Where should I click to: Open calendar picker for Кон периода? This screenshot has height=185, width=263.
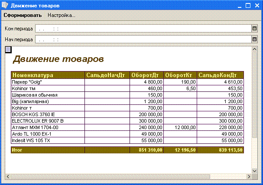(254, 29)
